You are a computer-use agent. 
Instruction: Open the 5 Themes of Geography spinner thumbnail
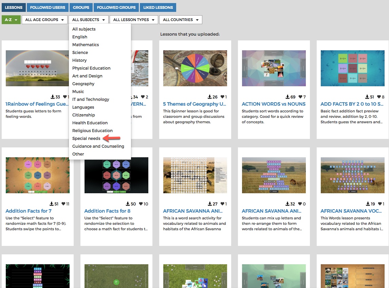[x=195, y=68]
